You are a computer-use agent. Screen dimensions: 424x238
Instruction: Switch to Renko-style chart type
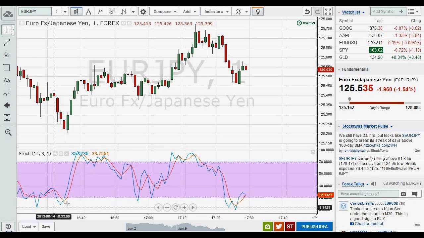(x=100, y=12)
